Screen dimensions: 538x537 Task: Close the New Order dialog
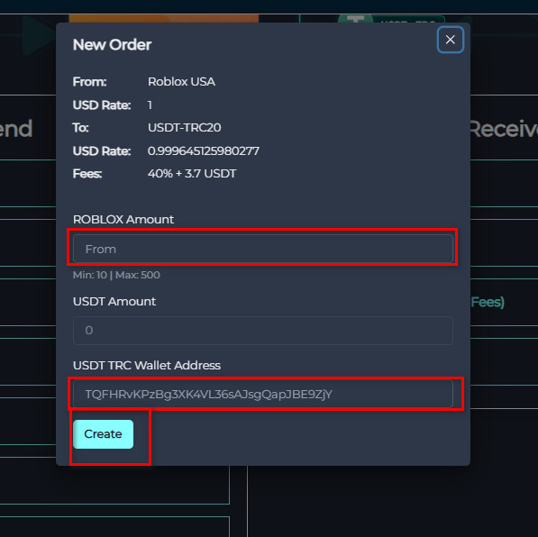(x=451, y=40)
